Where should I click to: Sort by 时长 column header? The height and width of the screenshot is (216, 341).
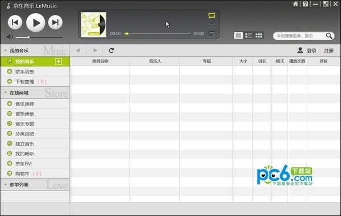(262, 61)
